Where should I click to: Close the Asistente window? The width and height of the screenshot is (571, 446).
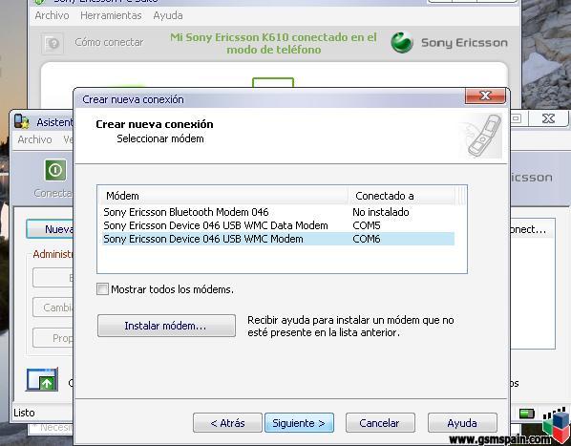548,118
